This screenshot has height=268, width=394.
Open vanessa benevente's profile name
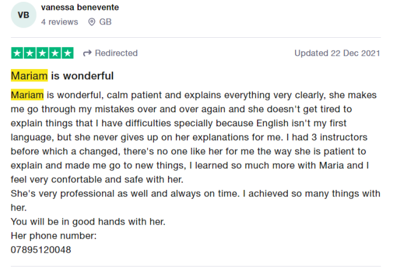click(80, 7)
